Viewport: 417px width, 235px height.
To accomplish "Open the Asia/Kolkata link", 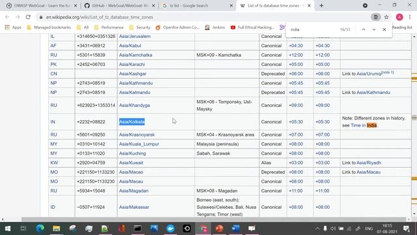I will tap(132, 122).
